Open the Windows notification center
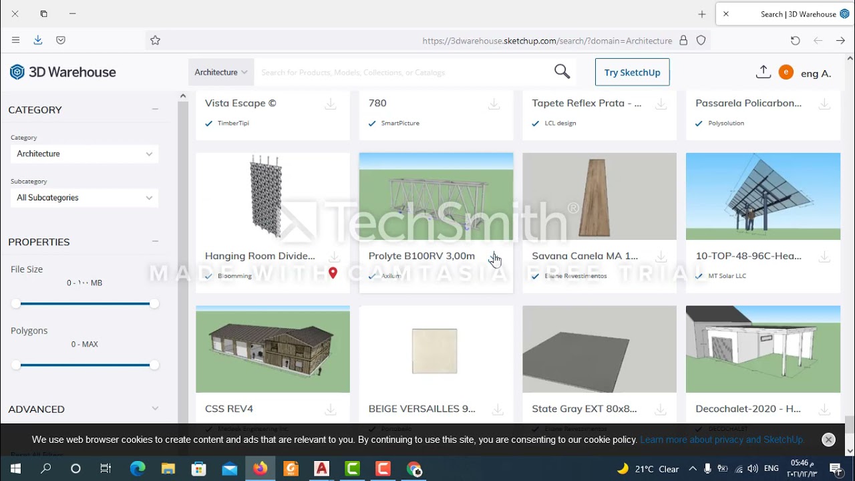 835,469
